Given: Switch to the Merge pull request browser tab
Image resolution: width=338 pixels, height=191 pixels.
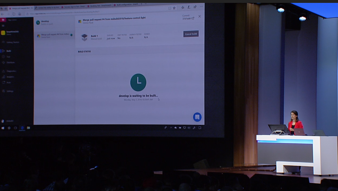Looking at the screenshot, I should 21,8.
